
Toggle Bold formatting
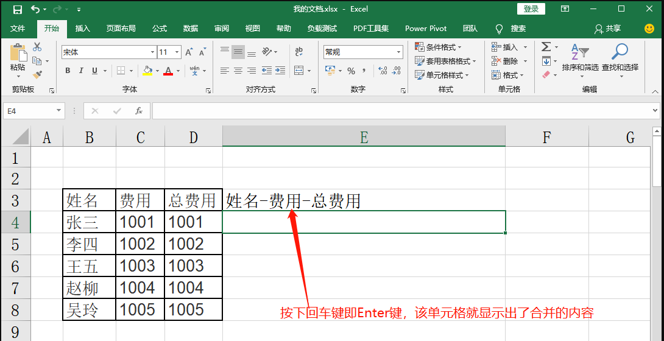tap(68, 71)
